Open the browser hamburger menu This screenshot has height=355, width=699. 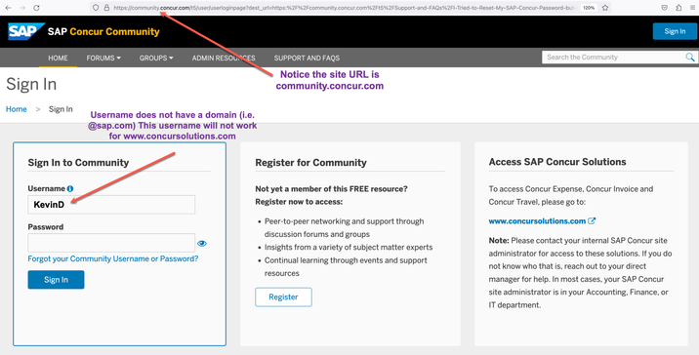point(692,8)
